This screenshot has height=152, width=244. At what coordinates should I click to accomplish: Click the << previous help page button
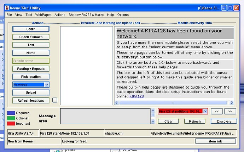pos(217,111)
